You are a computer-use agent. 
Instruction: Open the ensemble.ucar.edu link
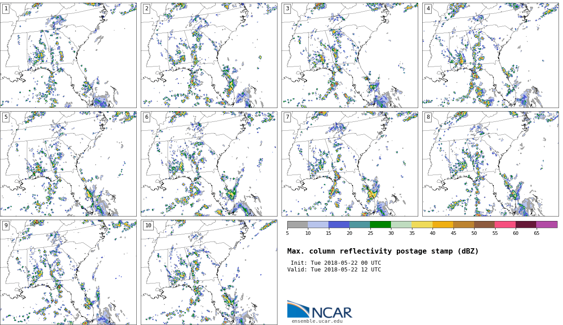[317, 321]
